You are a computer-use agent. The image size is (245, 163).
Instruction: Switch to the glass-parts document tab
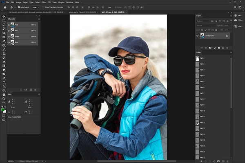82,12
